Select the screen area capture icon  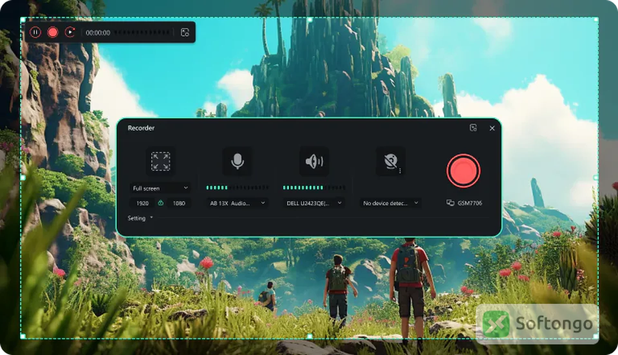[160, 161]
